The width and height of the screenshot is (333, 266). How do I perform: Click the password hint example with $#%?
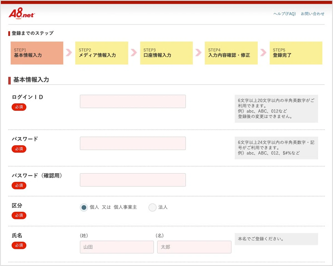tap(269, 153)
